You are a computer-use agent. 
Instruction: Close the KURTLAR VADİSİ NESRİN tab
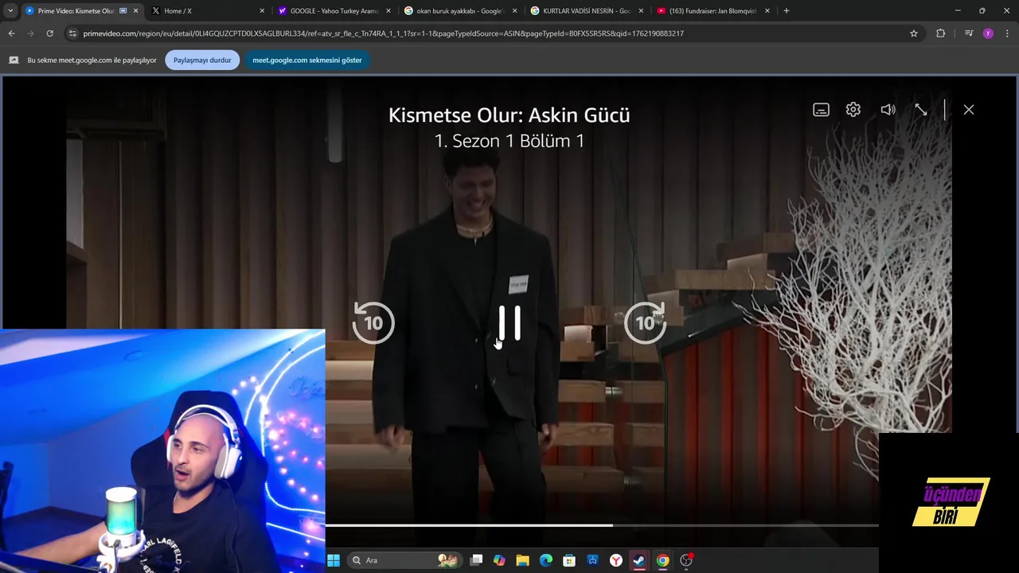[642, 11]
